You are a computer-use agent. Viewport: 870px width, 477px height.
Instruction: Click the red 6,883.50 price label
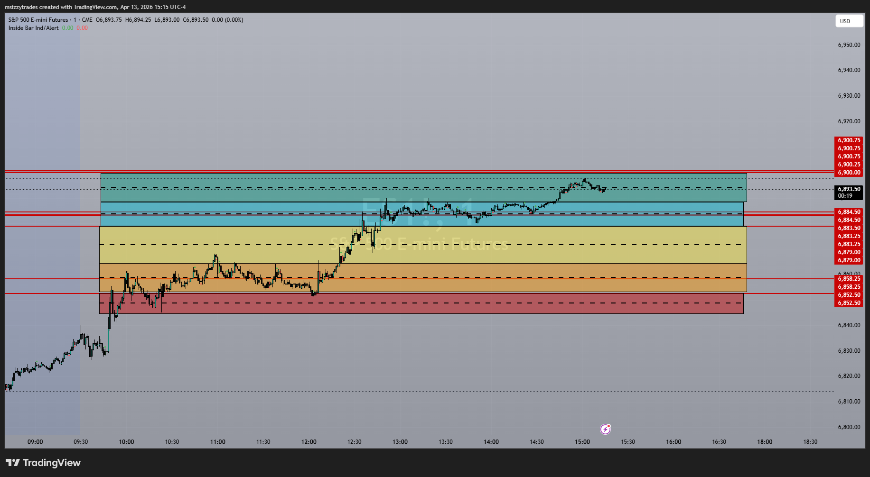849,228
